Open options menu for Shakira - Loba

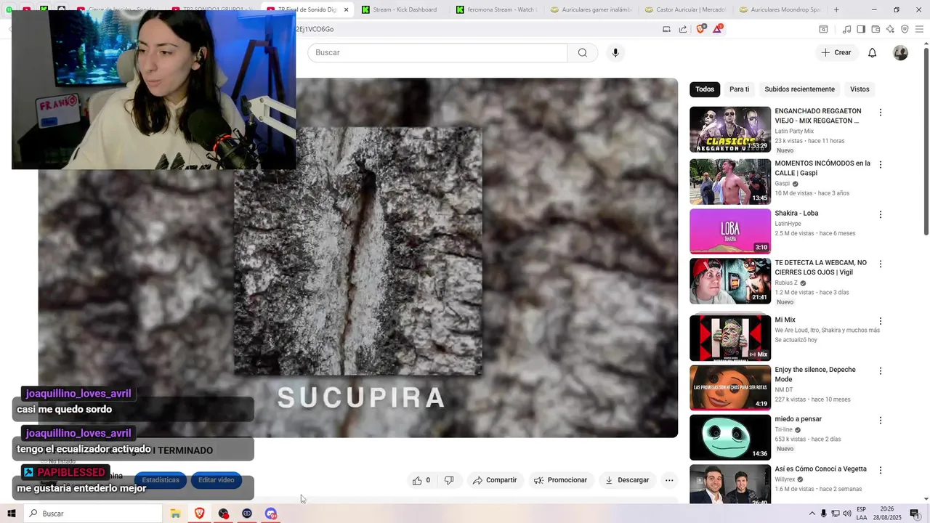[x=881, y=214]
